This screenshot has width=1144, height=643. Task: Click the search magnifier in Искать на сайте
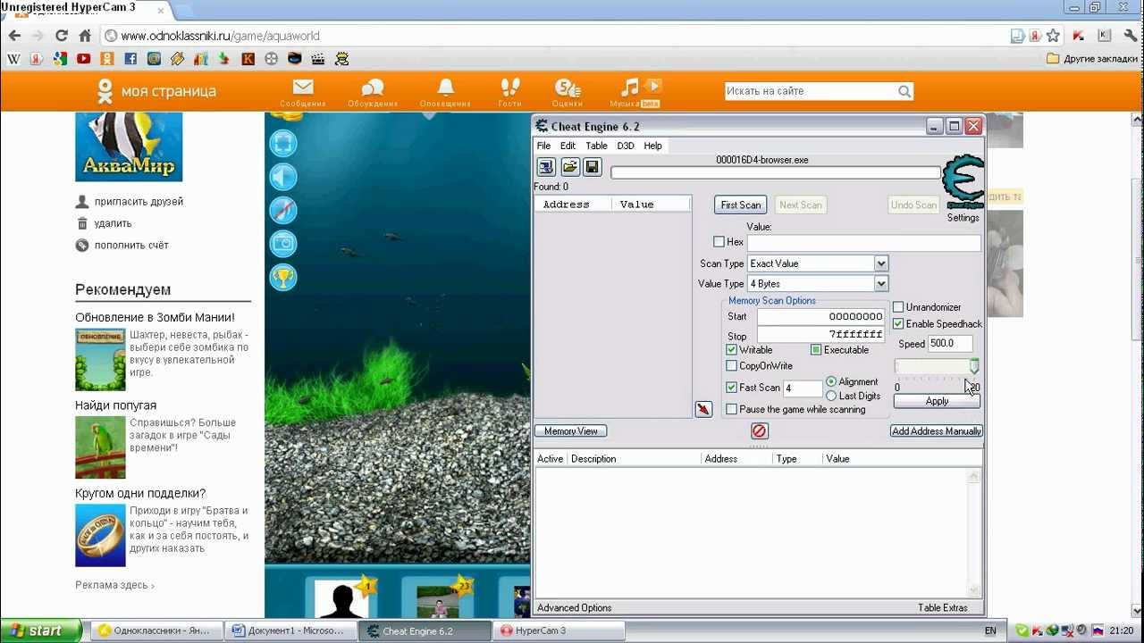point(904,91)
